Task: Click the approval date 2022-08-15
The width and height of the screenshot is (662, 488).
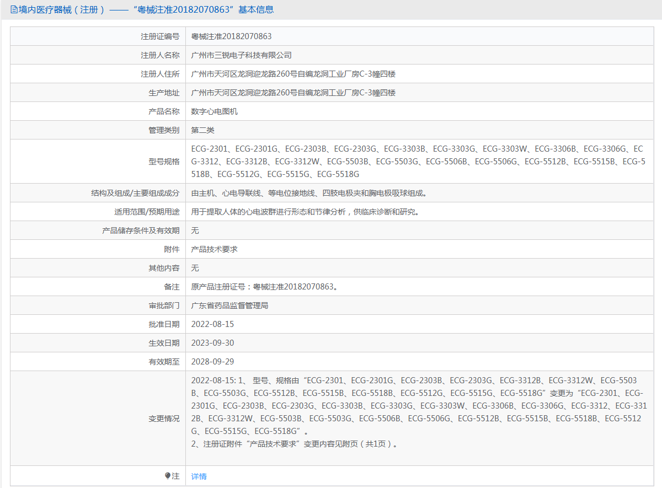Action: pos(212,324)
